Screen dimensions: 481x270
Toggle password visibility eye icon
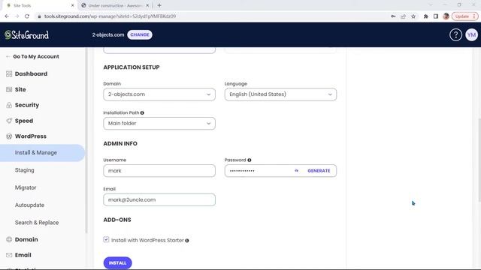coord(296,170)
